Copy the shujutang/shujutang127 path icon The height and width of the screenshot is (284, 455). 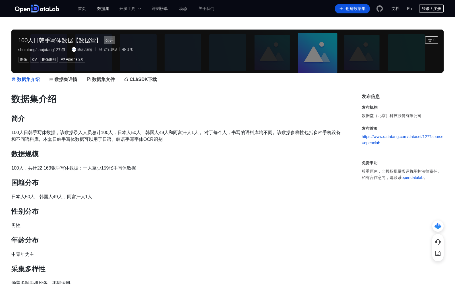(63, 50)
